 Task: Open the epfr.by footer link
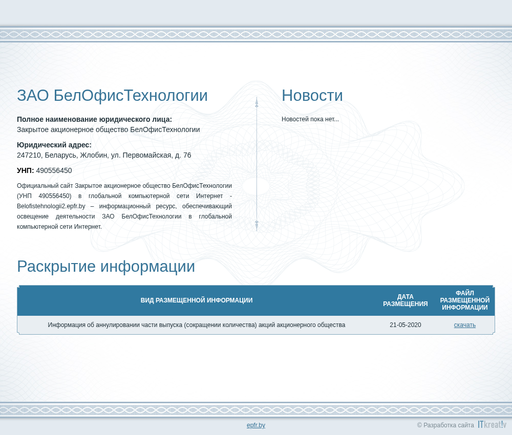pyautogui.click(x=255, y=425)
